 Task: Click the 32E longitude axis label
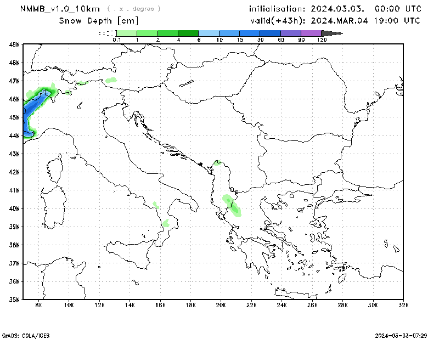(403, 305)
